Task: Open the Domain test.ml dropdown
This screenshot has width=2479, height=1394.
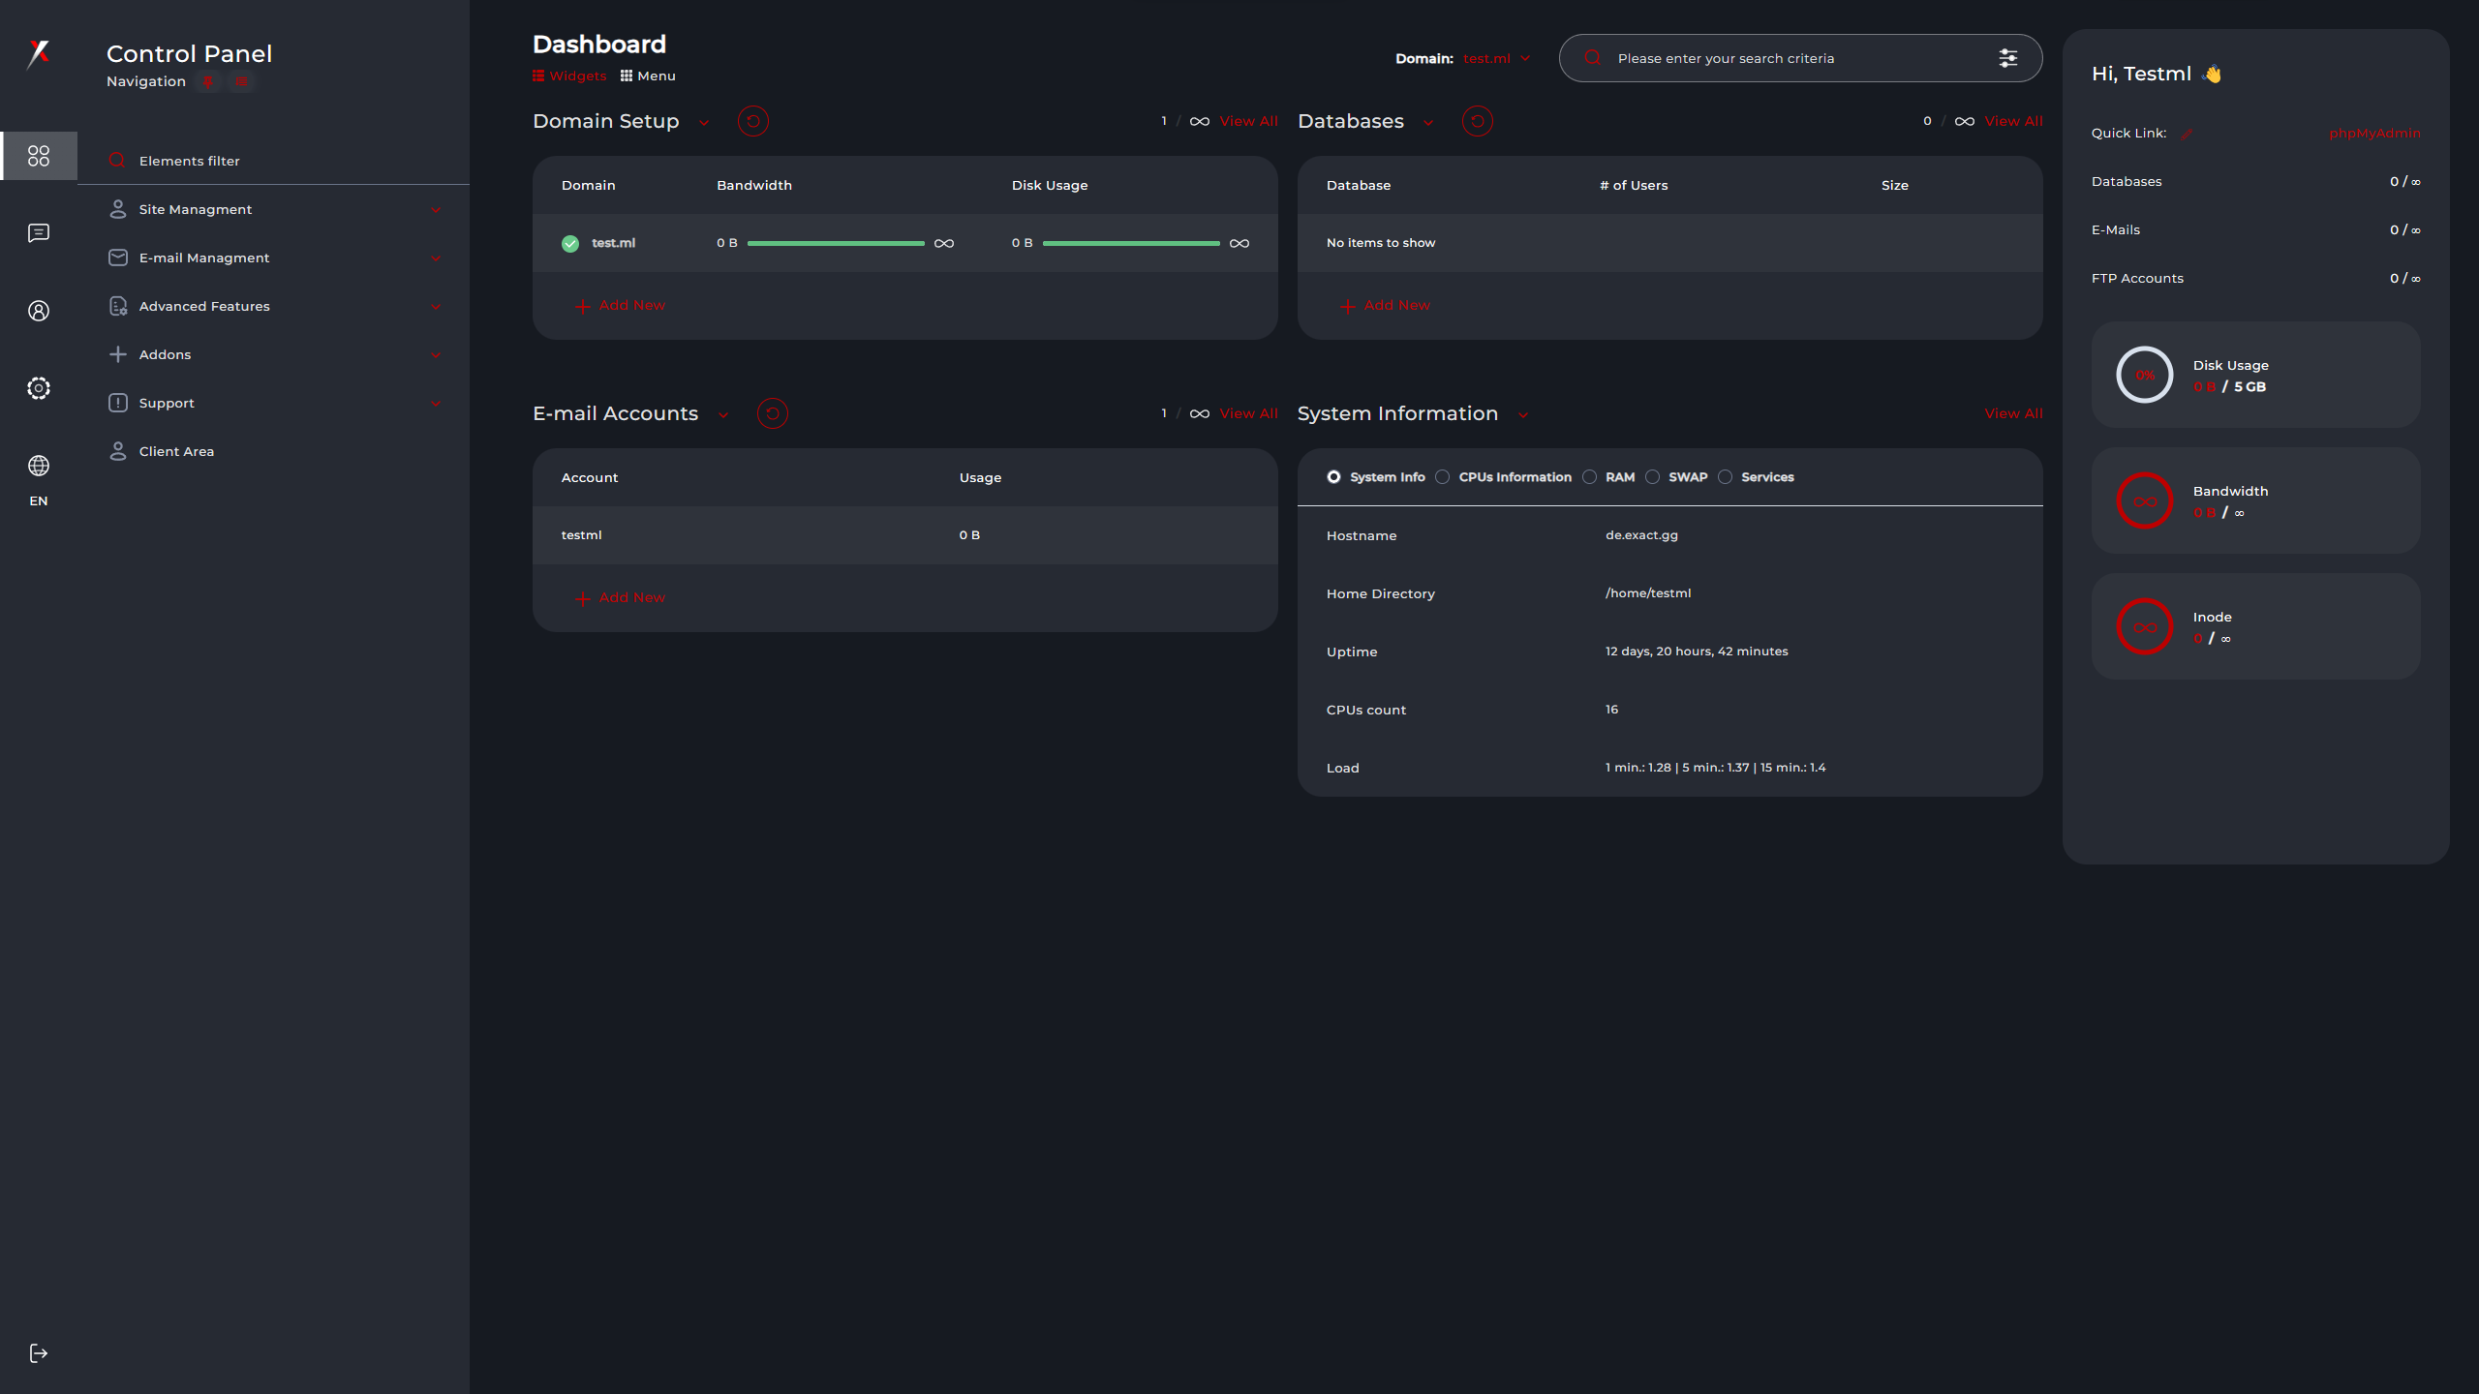Action: coord(1496,58)
